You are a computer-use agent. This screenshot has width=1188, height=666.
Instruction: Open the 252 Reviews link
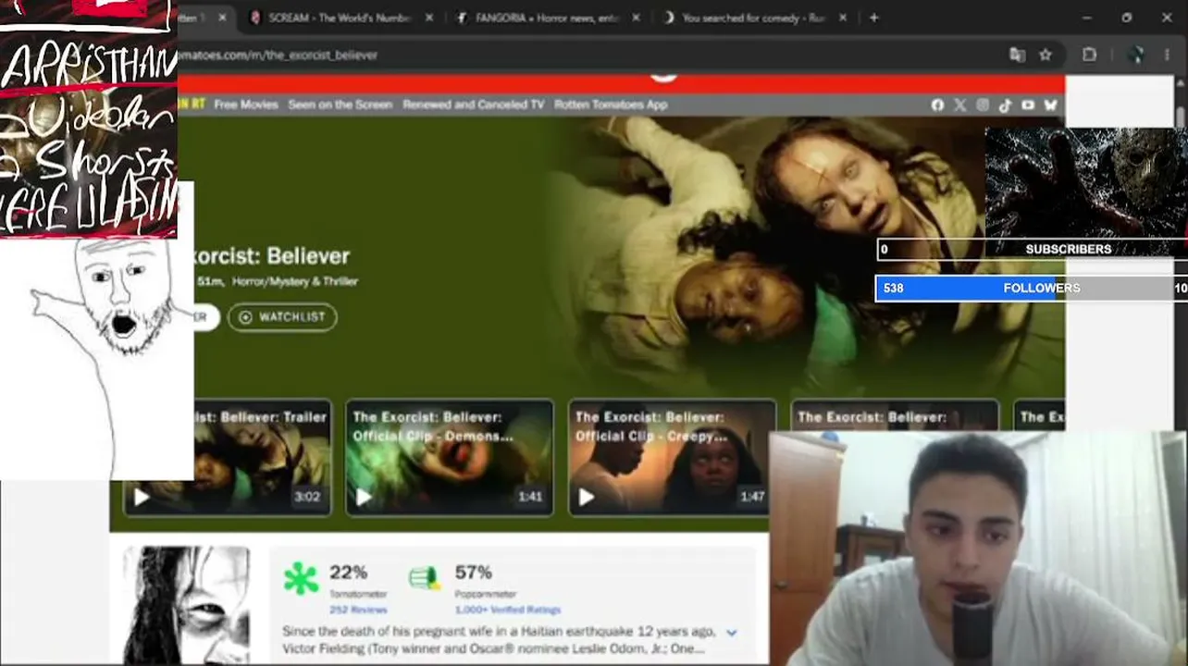click(x=358, y=610)
